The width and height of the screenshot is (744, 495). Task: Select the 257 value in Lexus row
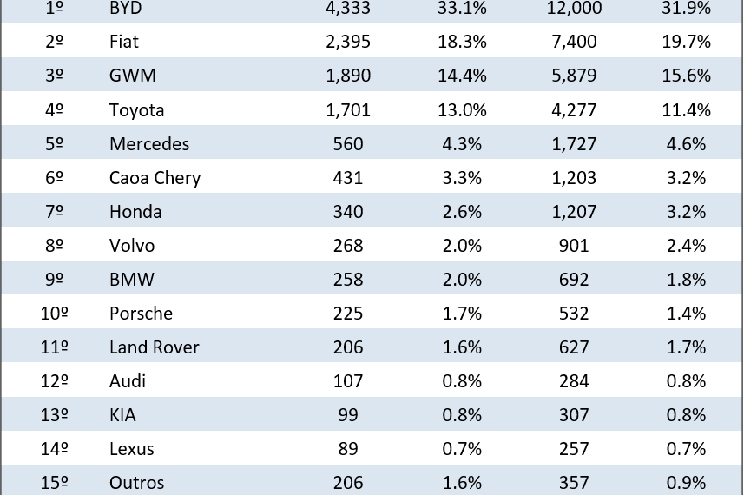point(574,448)
